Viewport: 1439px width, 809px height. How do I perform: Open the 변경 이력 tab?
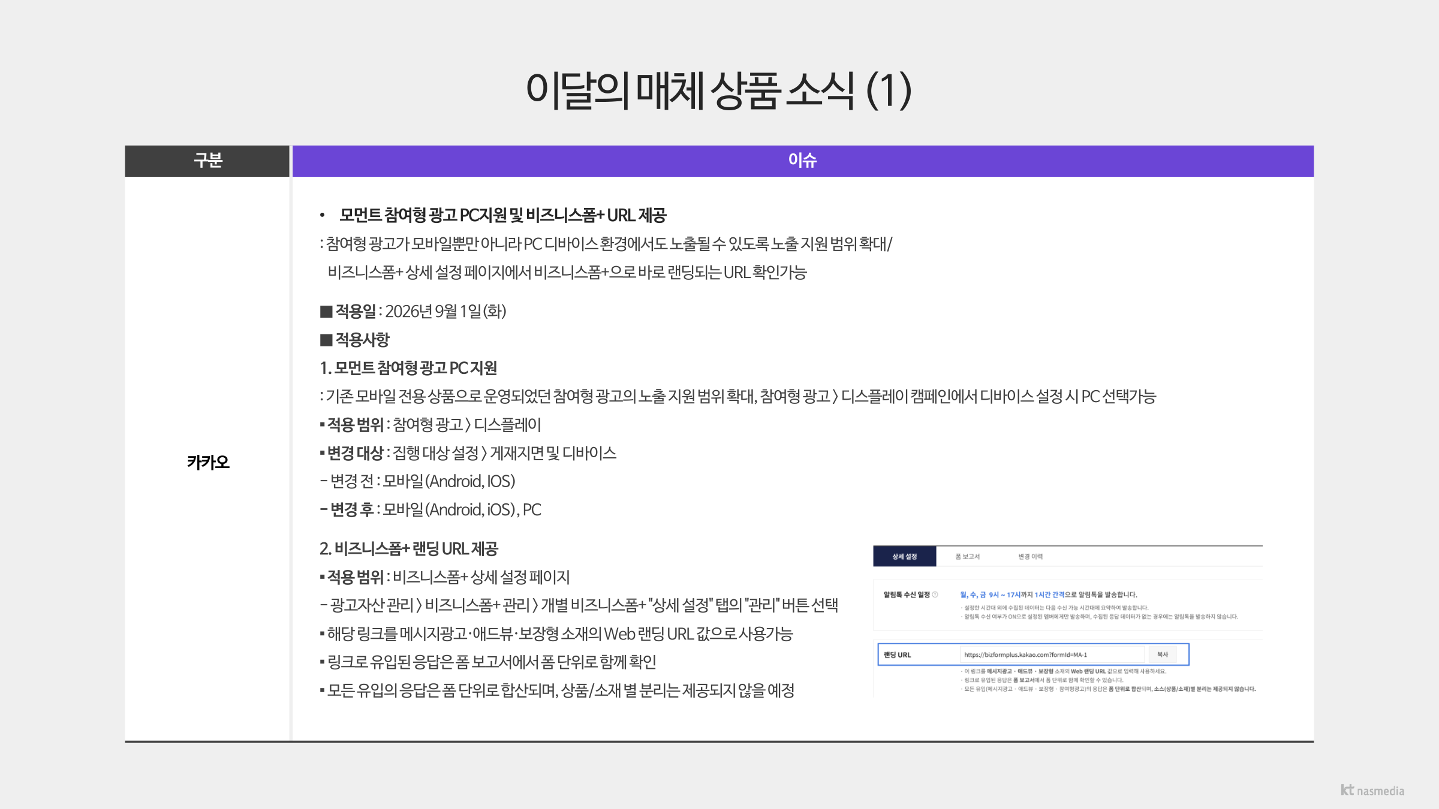point(1030,556)
